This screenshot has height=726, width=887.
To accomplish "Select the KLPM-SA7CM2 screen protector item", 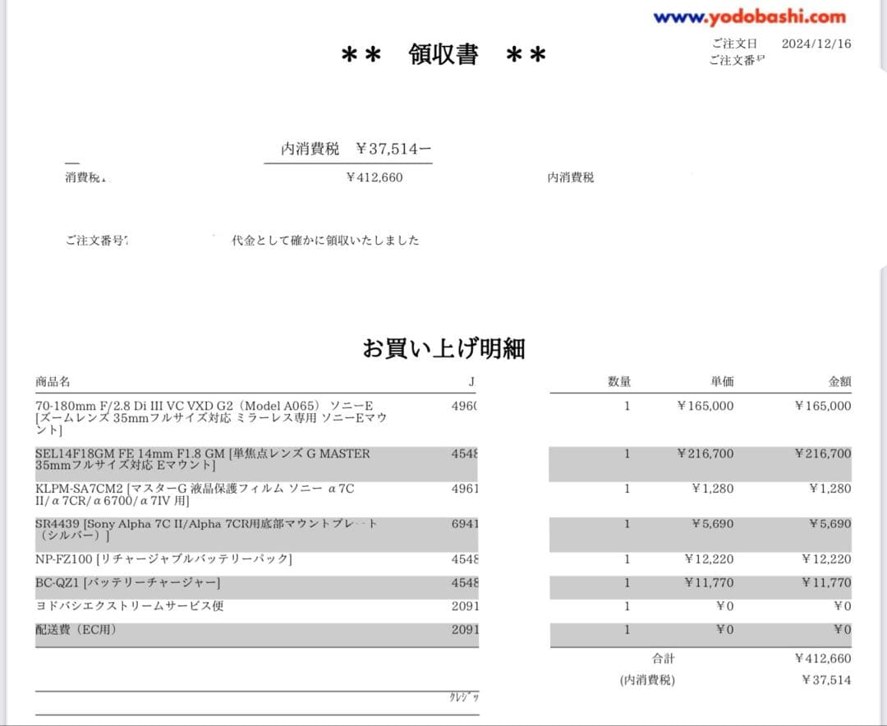I will click(195, 494).
